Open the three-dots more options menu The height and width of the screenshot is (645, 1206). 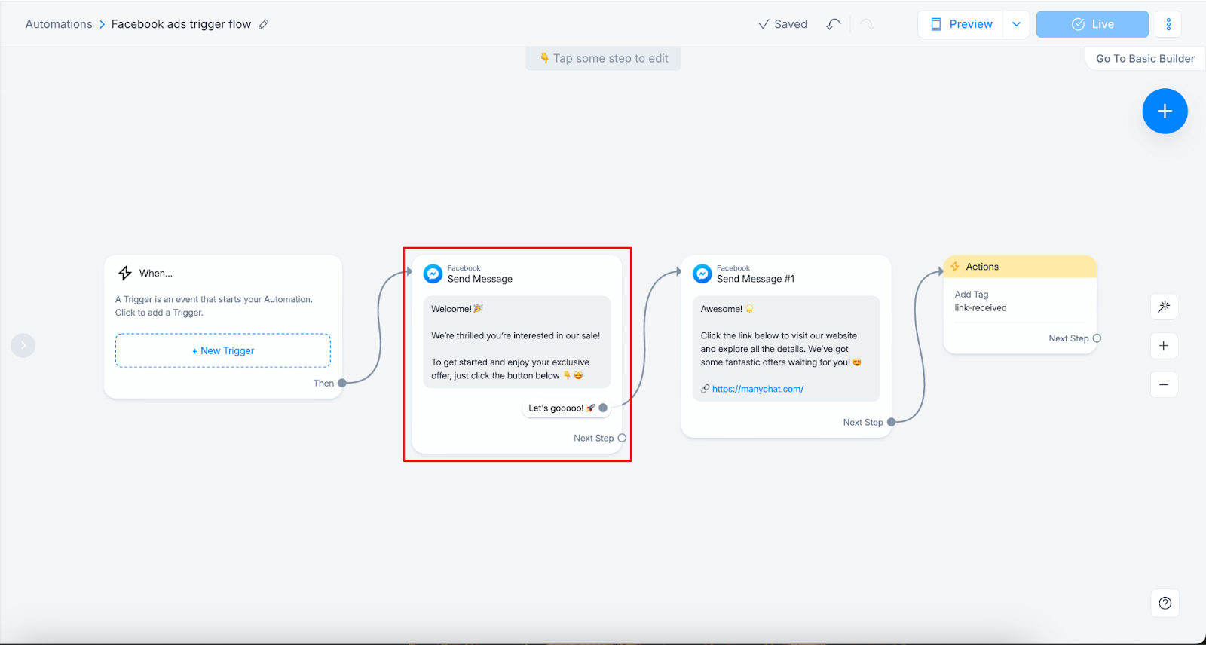[x=1168, y=24]
